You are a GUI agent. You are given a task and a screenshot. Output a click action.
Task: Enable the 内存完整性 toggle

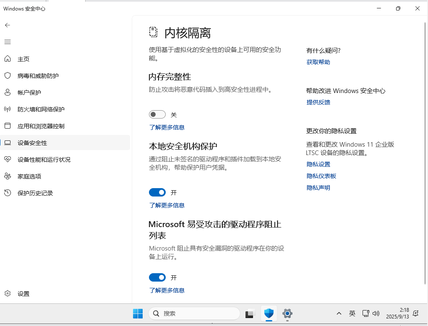157,114
